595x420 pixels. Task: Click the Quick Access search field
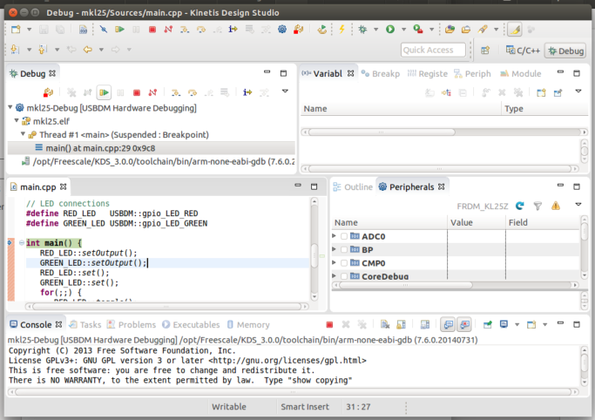coord(433,50)
